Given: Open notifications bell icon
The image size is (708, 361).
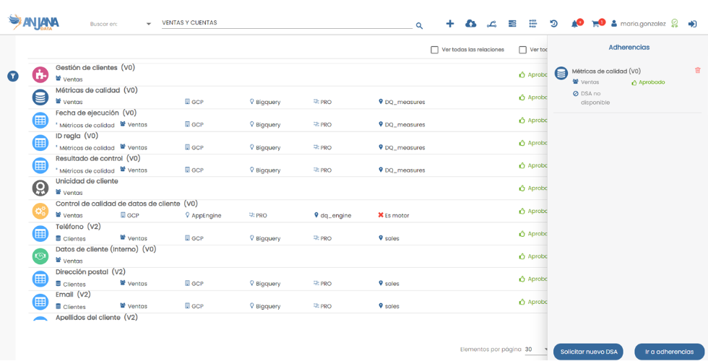Looking at the screenshot, I should pos(575,24).
